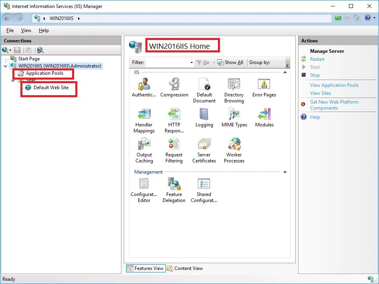The image size is (379, 284).
Task: Click the Forward navigation arrow
Action: [x=19, y=18]
